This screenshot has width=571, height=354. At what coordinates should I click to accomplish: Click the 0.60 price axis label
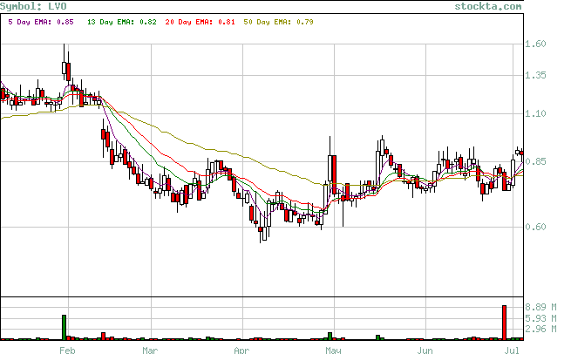pos(535,227)
